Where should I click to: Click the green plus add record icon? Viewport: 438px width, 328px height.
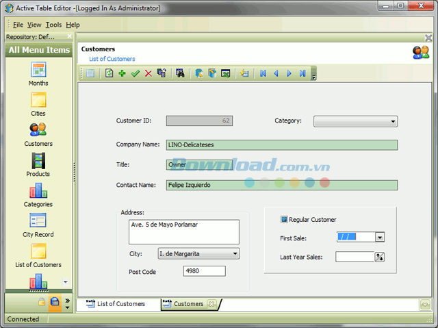pos(122,73)
